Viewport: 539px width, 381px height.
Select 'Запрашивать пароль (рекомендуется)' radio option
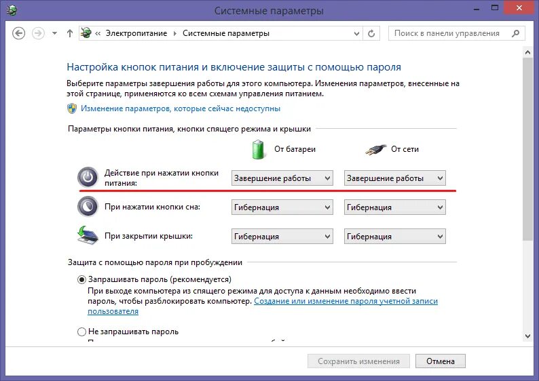tap(81, 279)
